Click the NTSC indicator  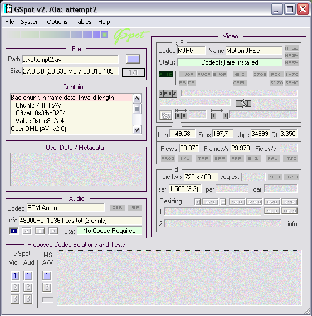[290, 159]
